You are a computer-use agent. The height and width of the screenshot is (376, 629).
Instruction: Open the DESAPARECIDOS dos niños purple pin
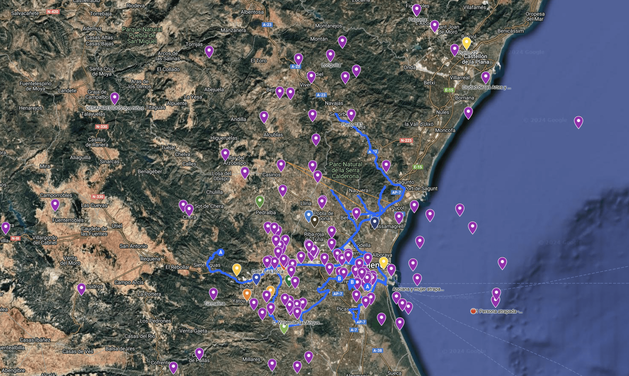tap(115, 98)
